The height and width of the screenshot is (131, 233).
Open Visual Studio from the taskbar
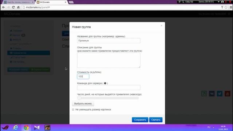(x=37, y=128)
